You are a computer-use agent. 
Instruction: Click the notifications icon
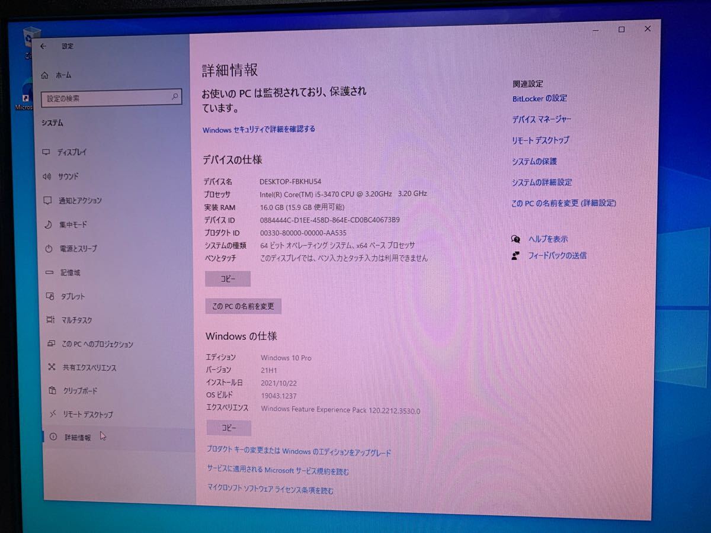[x=47, y=201]
